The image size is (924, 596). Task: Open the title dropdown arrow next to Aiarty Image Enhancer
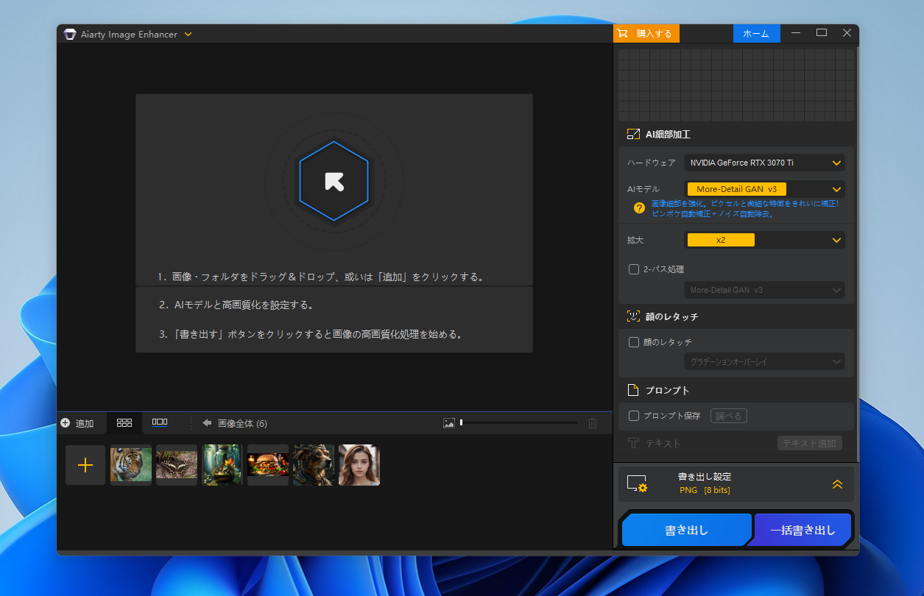coord(188,34)
